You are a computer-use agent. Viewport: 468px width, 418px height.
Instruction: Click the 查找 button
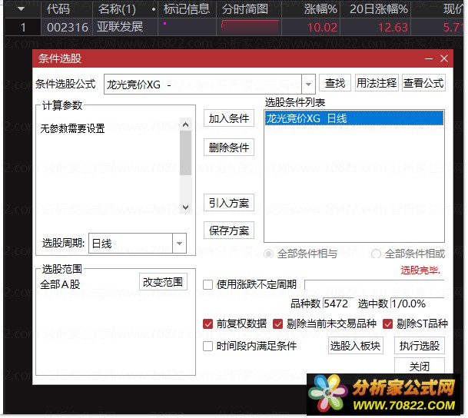pos(335,83)
